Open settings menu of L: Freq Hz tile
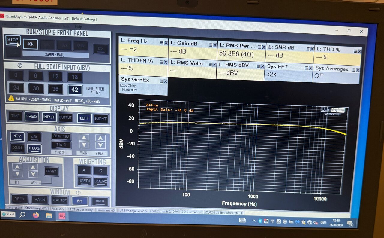 [x=161, y=43]
